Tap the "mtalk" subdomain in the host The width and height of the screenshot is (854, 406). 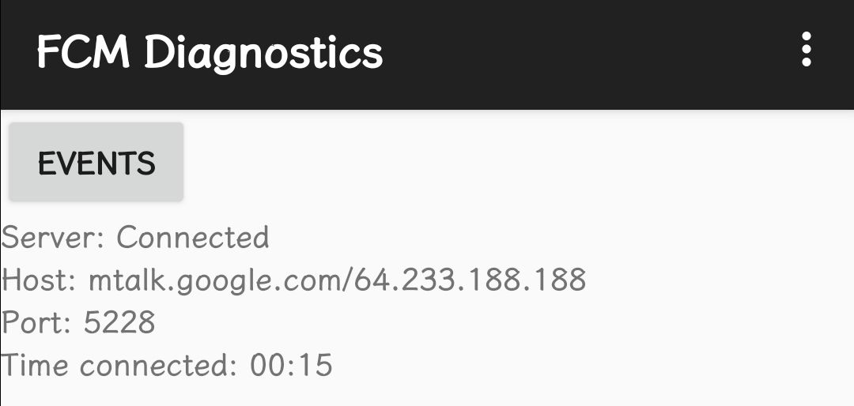coord(127,280)
